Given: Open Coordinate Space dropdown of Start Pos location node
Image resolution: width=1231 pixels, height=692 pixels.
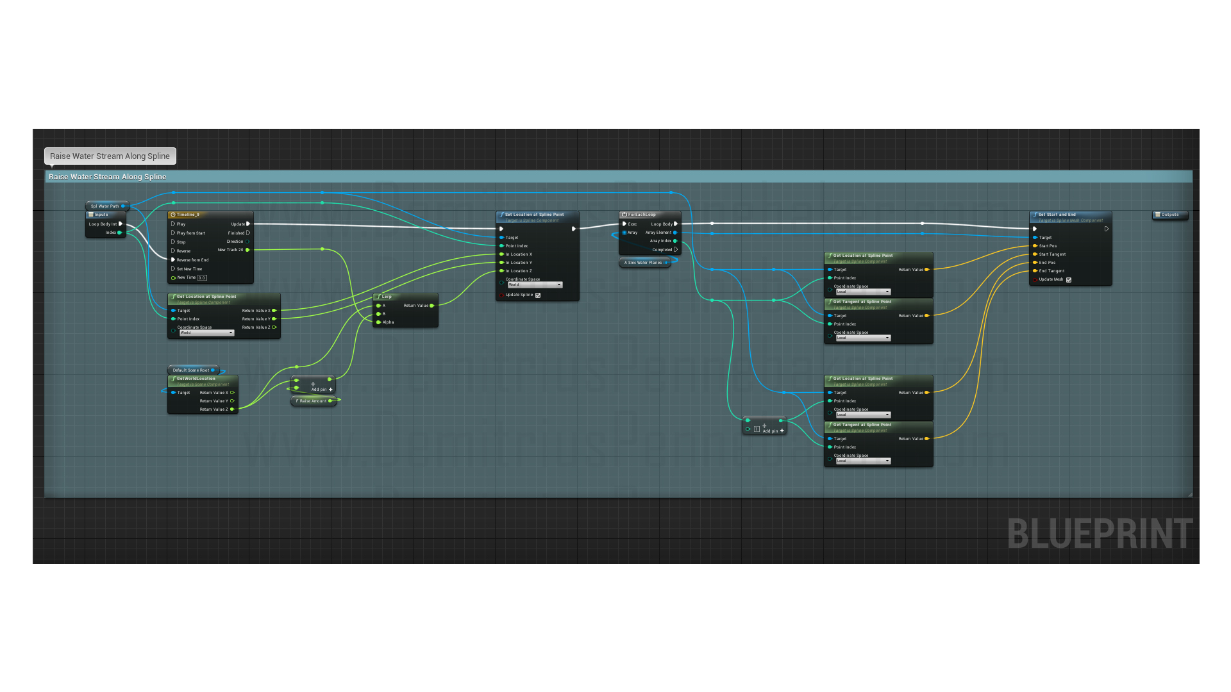Looking at the screenshot, I should pos(863,292).
